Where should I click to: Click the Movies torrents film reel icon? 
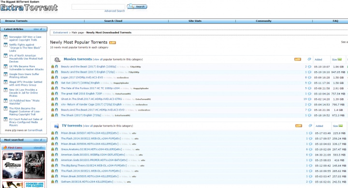[57, 60]
